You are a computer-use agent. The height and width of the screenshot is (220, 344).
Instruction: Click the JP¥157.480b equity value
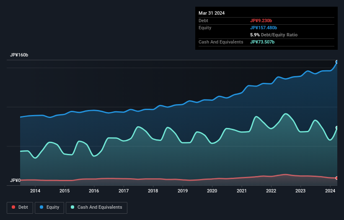[263, 28]
